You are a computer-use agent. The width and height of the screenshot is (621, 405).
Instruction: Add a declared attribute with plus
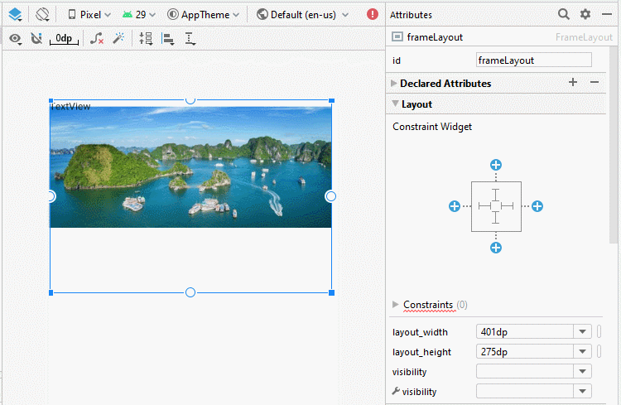[573, 83]
